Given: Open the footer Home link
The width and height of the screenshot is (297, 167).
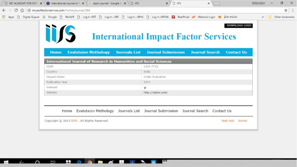Looking at the screenshot, I should pos(67,111).
